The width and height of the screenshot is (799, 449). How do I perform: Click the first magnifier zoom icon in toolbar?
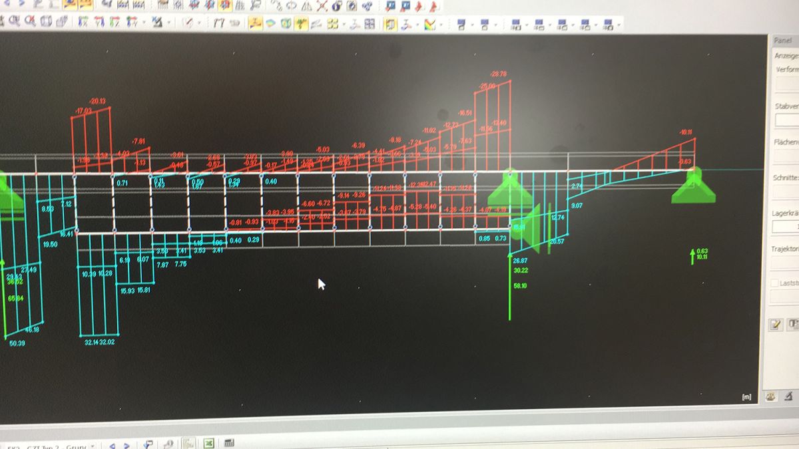click(x=13, y=23)
